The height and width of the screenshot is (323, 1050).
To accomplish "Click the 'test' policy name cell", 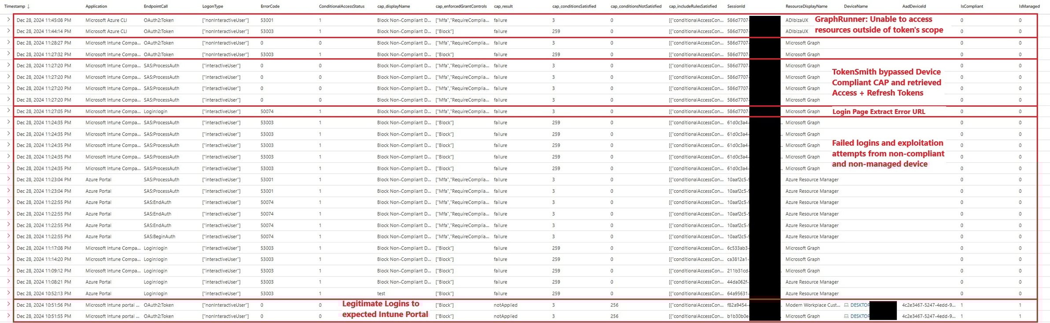I will pos(381,294).
